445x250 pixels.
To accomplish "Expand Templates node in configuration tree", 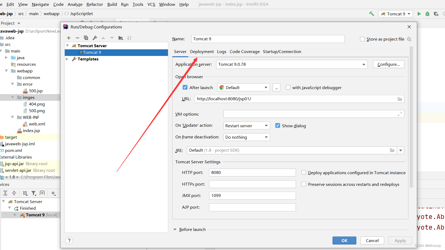I will [x=67, y=59].
